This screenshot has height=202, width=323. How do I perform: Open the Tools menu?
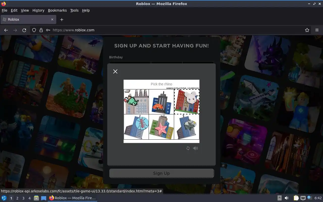[74, 10]
